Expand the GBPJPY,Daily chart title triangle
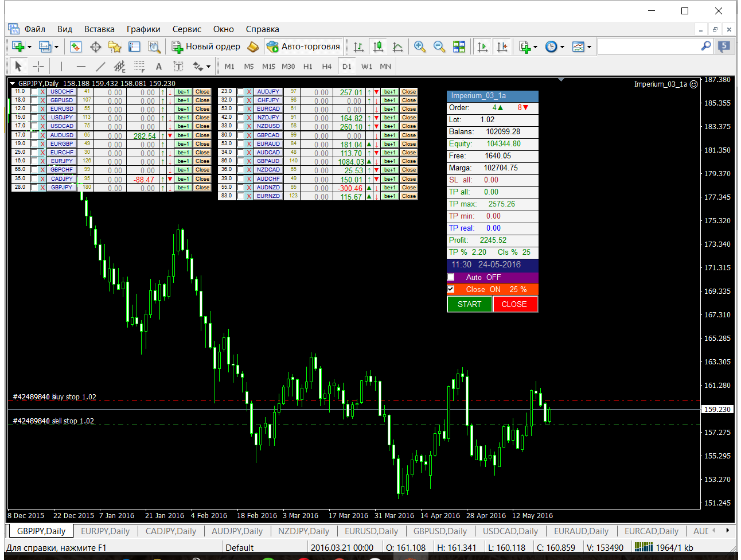The image size is (741, 560). click(13, 84)
